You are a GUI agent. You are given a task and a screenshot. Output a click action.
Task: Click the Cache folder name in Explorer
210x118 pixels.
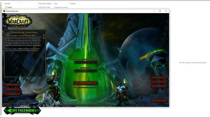click(x=10, y=7)
